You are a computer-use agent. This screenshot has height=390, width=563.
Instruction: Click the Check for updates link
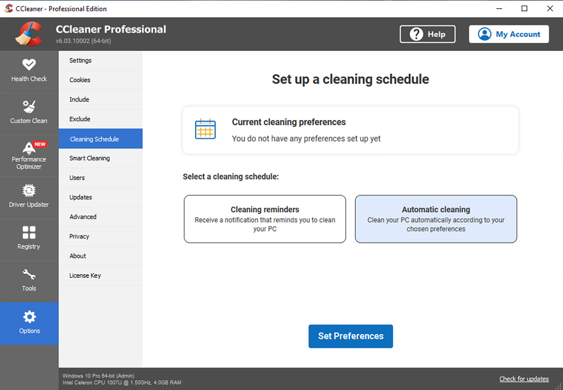524,379
